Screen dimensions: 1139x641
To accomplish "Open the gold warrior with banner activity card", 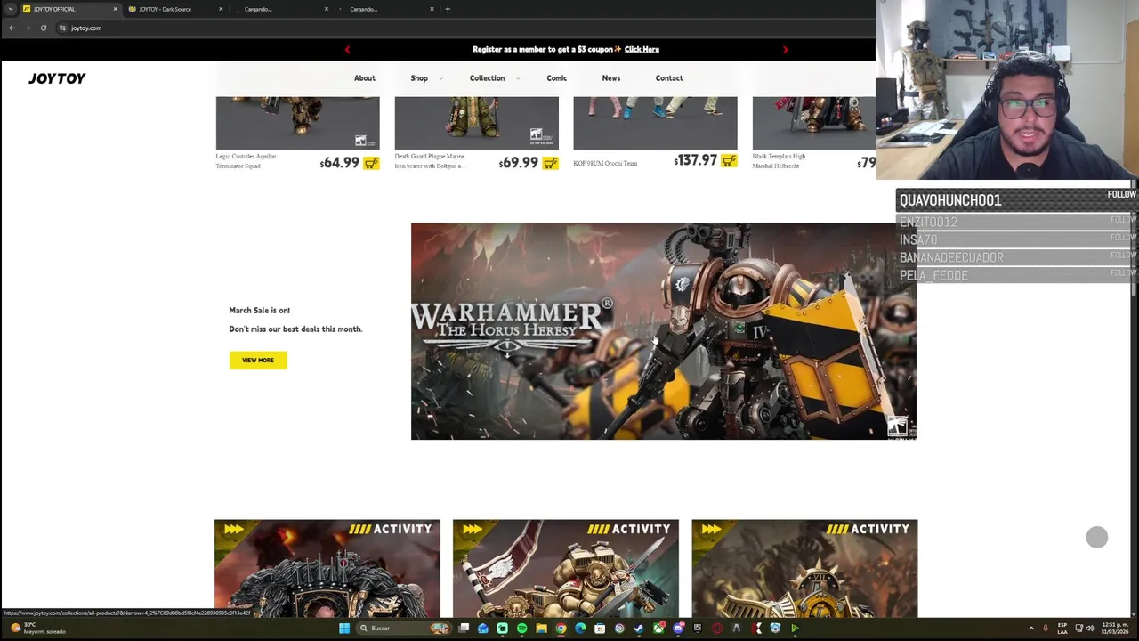I will (566, 568).
